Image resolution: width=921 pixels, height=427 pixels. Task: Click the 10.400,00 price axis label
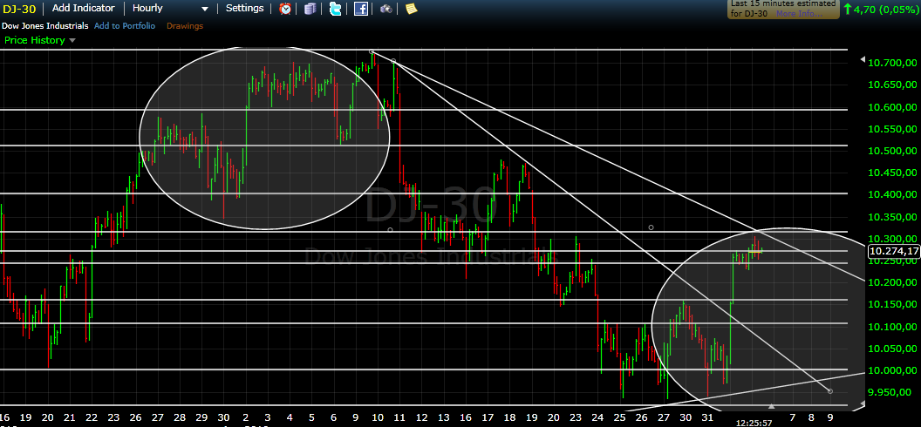pos(891,194)
